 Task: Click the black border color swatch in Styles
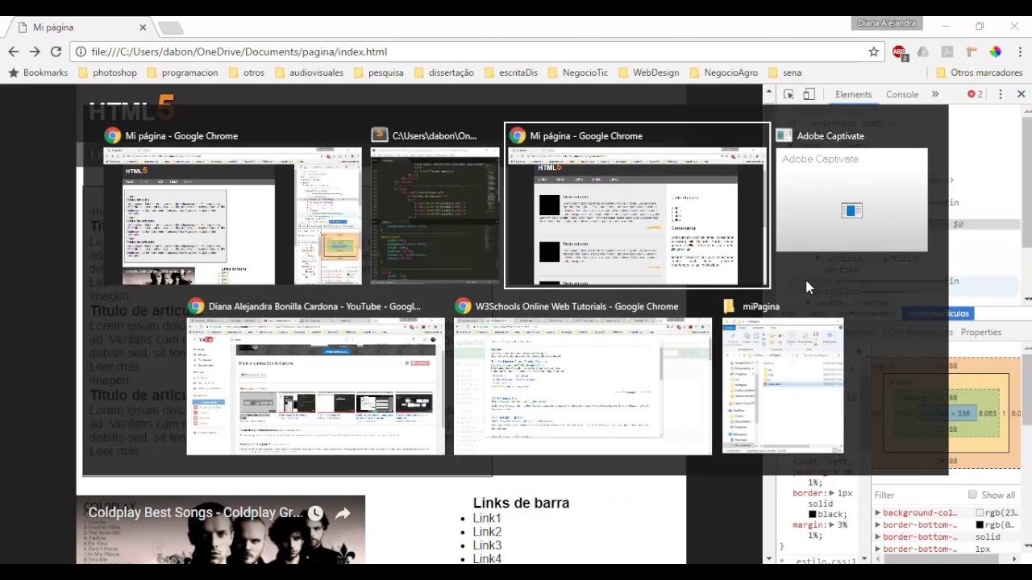tap(812, 514)
